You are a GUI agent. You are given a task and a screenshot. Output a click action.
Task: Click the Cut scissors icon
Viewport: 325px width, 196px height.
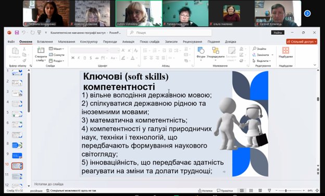(24, 49)
